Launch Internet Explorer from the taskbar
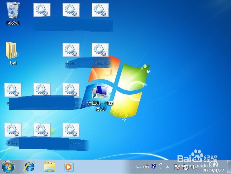Screen dimensions: 231x174 click(x=29, y=167)
